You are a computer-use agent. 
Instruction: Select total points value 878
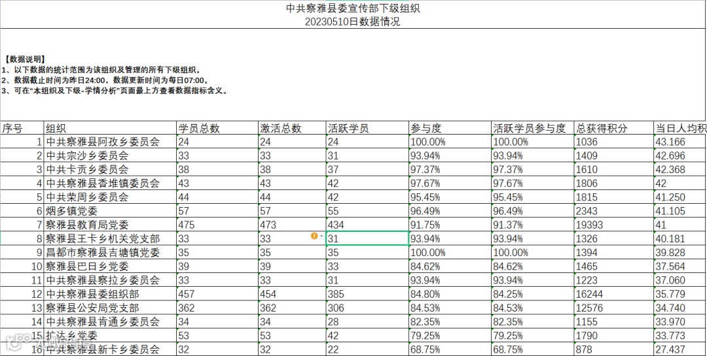[x=613, y=349]
